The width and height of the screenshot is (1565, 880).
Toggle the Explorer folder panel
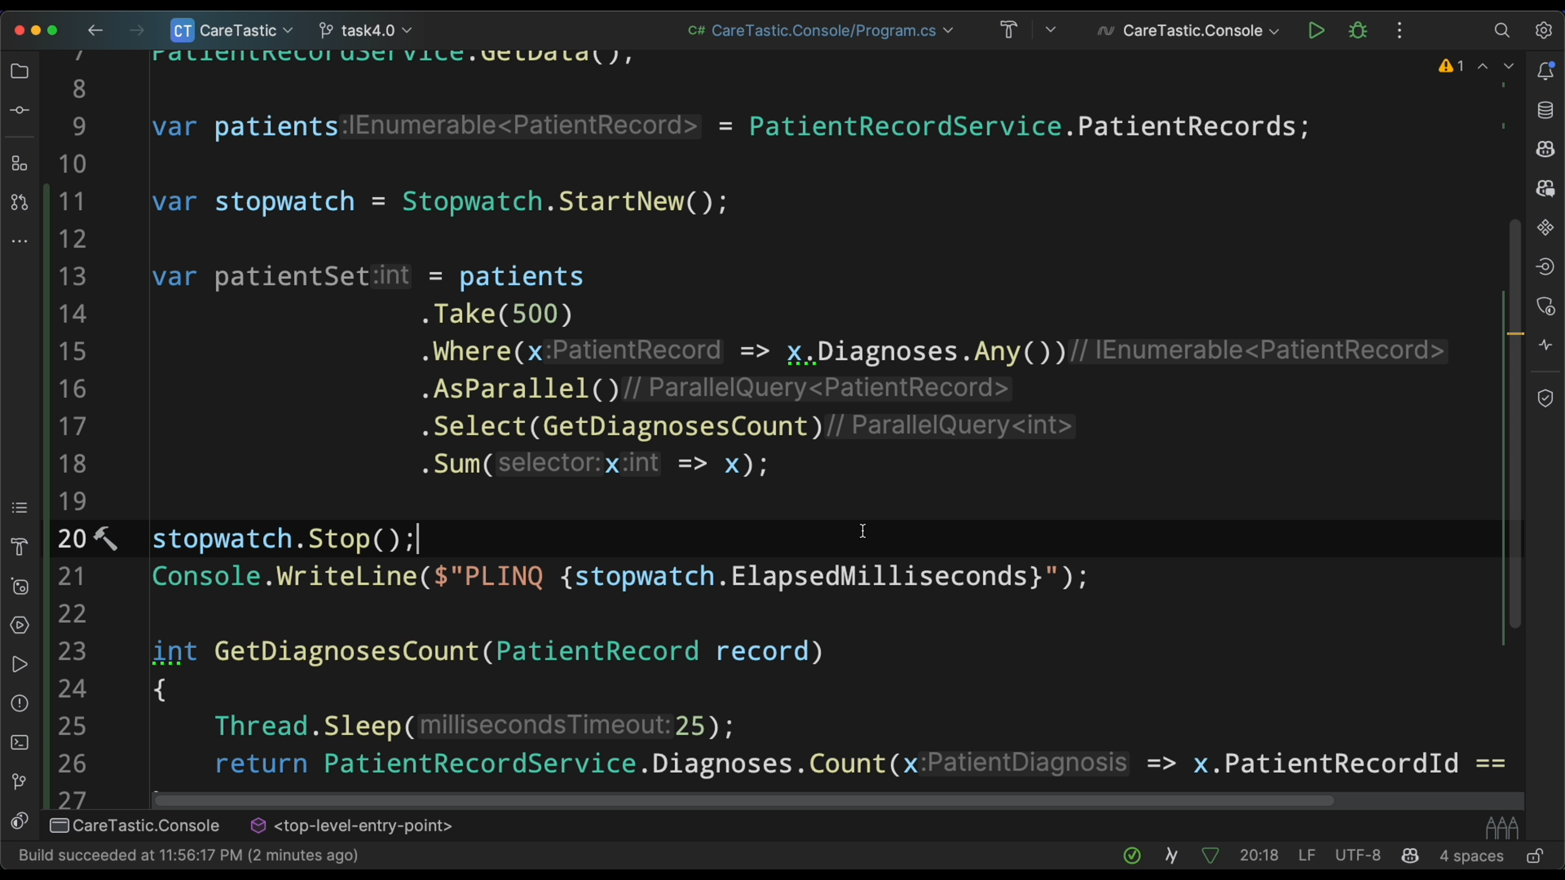coord(20,71)
